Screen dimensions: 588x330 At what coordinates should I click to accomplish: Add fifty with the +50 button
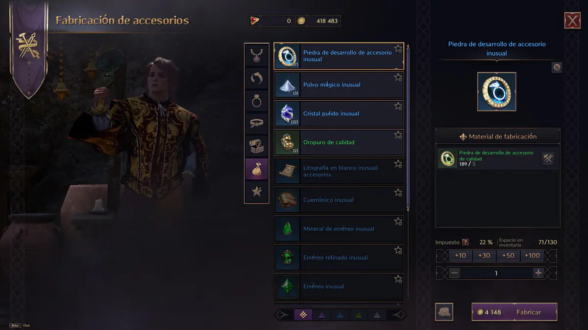click(x=508, y=255)
